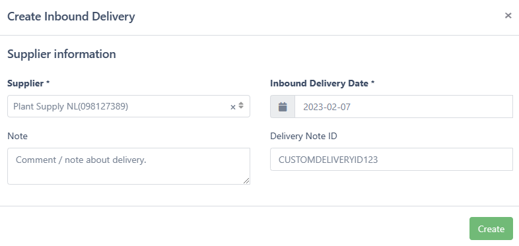
Task: Click the Delivery Note ID label
Action: tap(304, 136)
